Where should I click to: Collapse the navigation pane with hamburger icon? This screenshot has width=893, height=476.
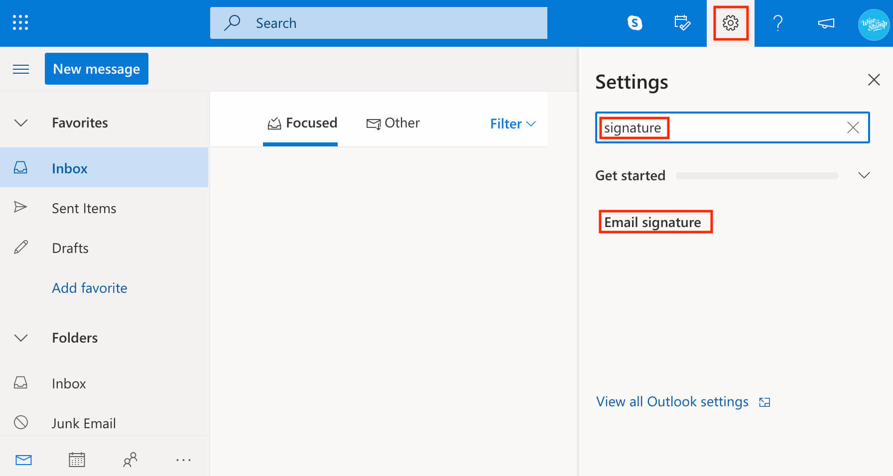point(21,69)
